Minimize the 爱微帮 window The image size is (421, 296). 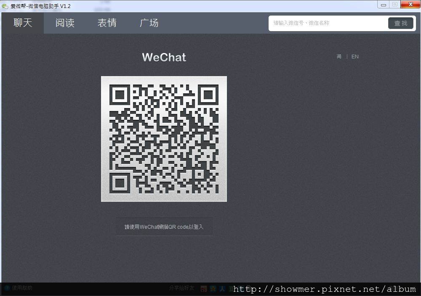tap(384, 5)
